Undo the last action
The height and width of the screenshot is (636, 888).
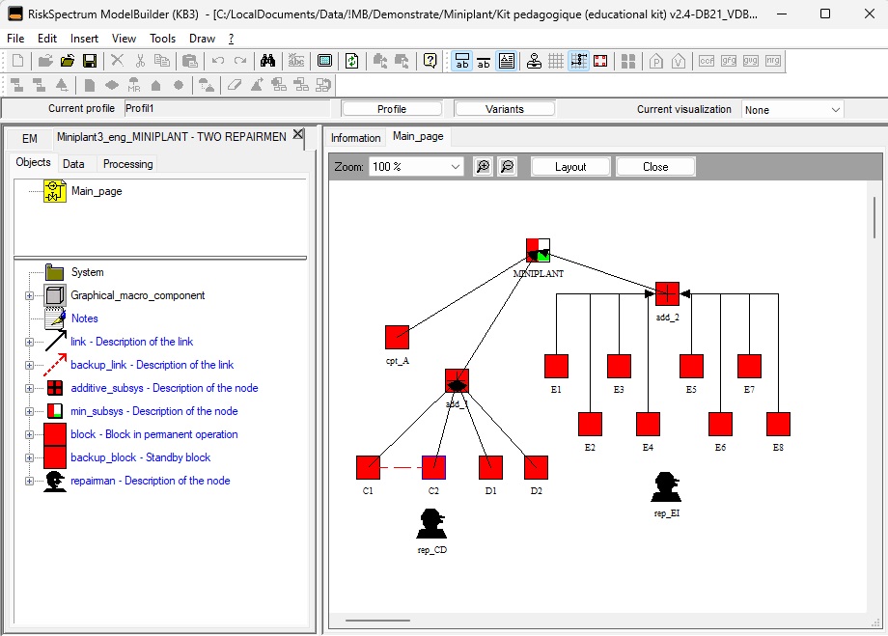[219, 61]
